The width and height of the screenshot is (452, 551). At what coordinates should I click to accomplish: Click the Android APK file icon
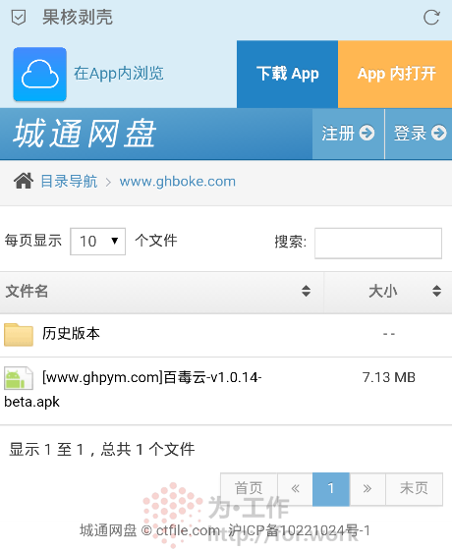click(x=19, y=378)
